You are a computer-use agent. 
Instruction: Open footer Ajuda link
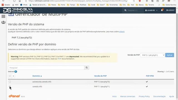click(x=172, y=96)
